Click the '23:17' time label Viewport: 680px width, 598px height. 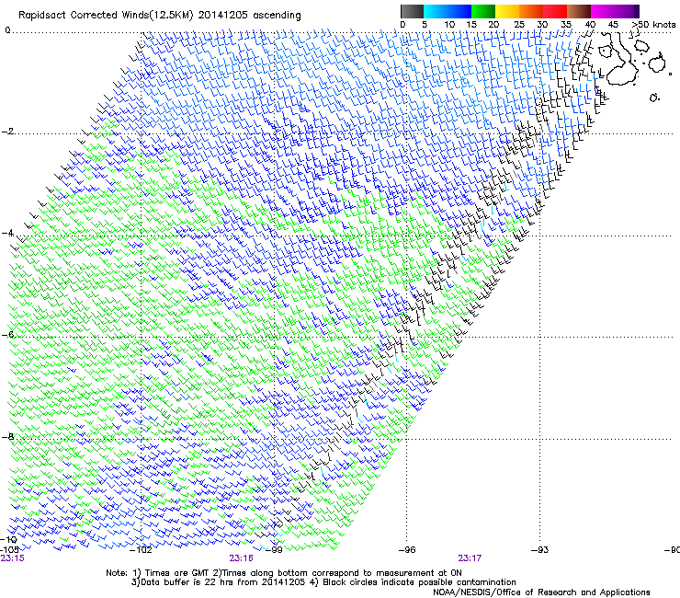click(470, 558)
